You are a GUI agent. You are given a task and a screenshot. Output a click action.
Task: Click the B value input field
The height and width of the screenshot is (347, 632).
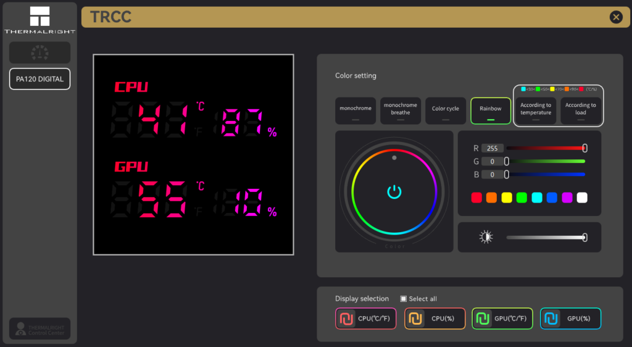click(x=492, y=175)
